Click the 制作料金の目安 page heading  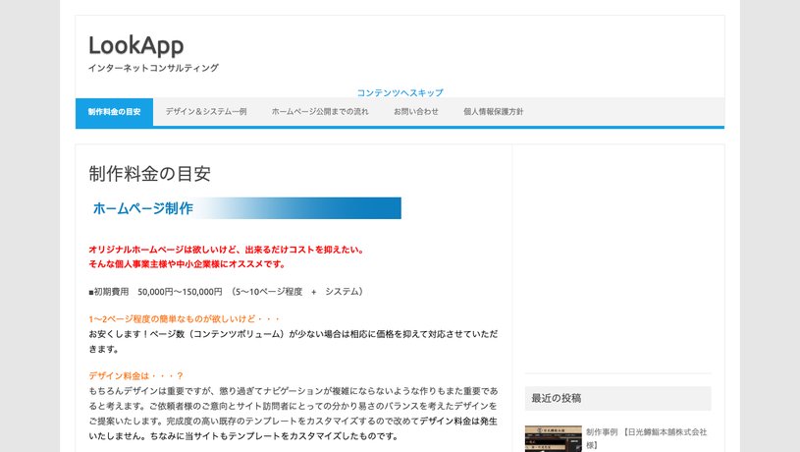149,174
